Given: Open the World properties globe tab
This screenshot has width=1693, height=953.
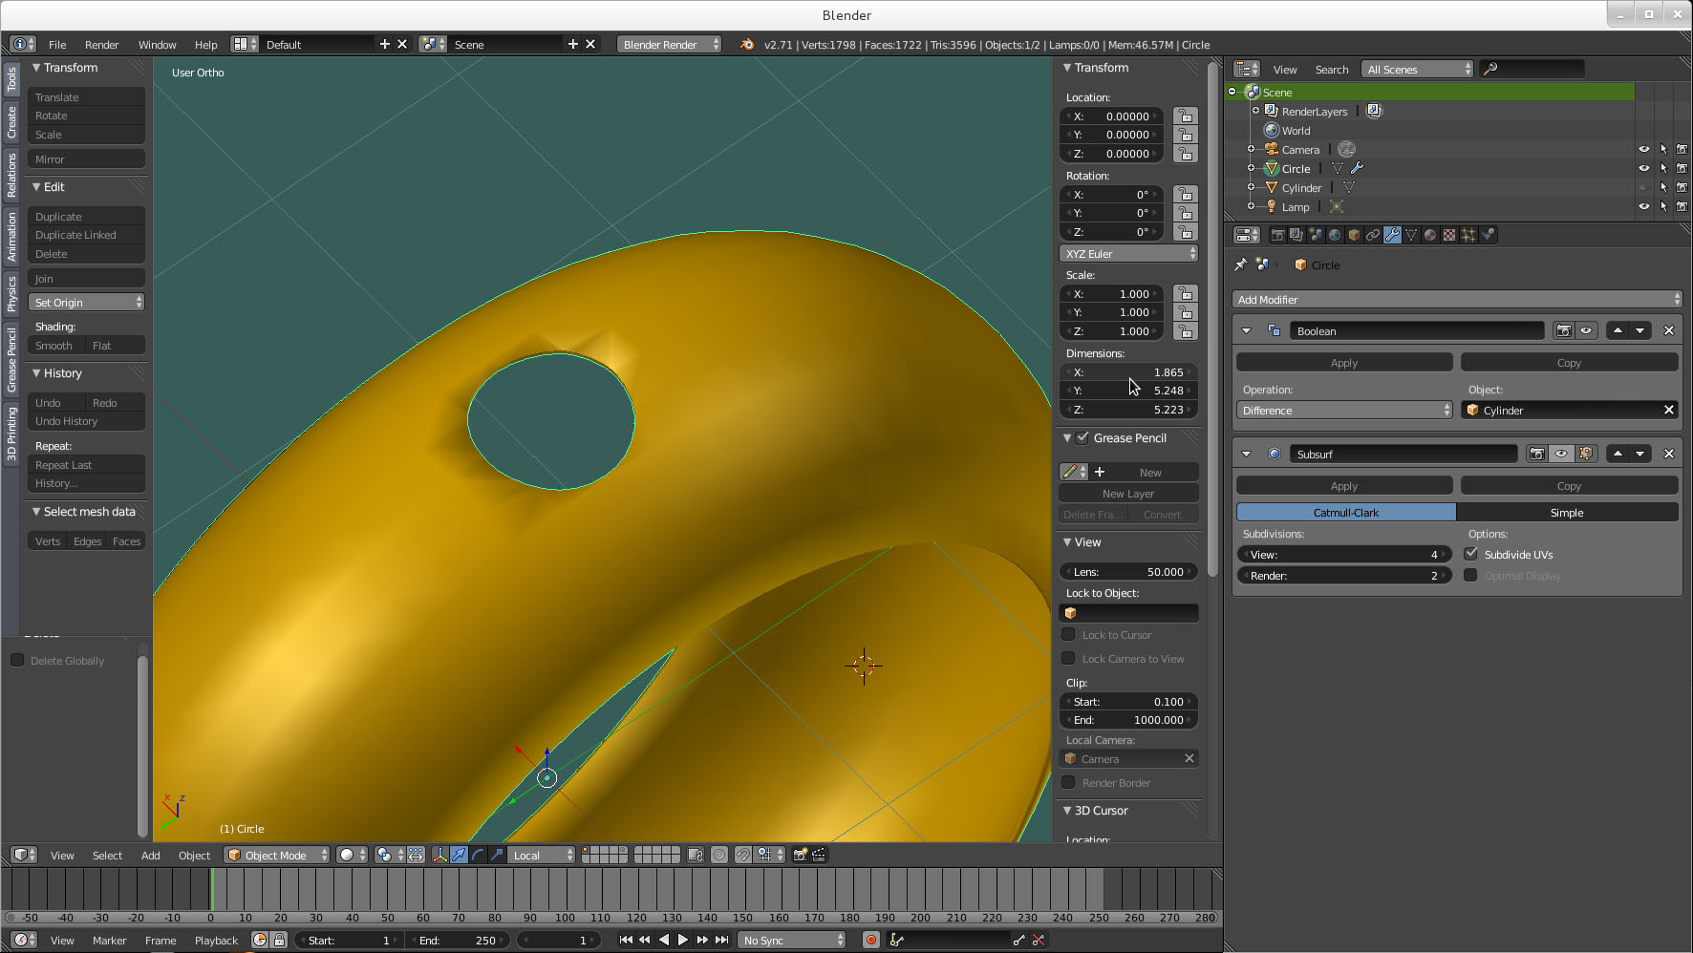Looking at the screenshot, I should pyautogui.click(x=1335, y=235).
